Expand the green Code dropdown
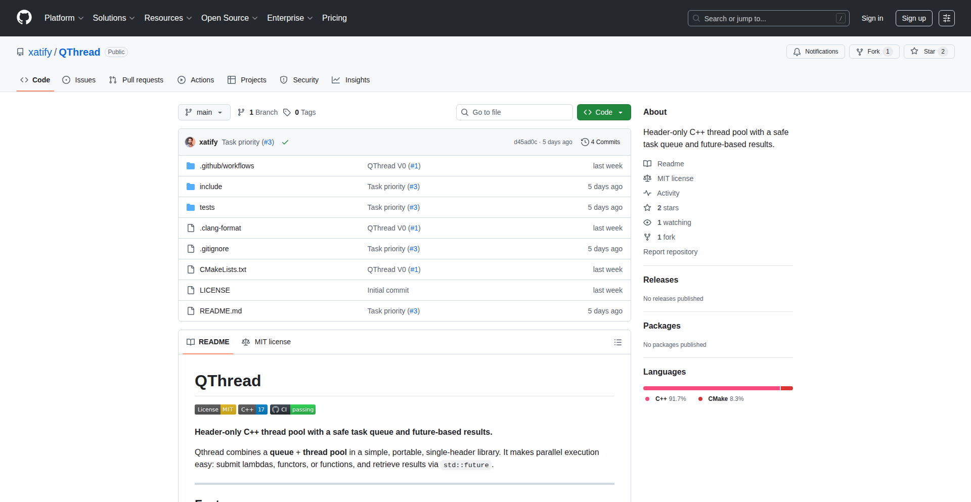Screen dimensions: 971x502 603,112
